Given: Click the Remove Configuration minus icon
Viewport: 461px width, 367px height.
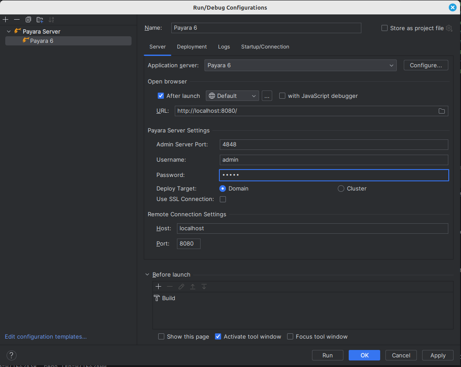Looking at the screenshot, I should point(17,20).
